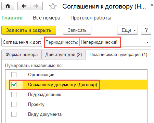The image size is (154, 123).
Task: Check the Проекту checkbox
Action: (14, 104)
